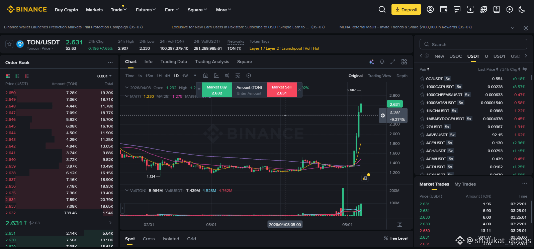The width and height of the screenshot is (534, 249).
Task: Show only sell orders in Order Book
Action: 27,76
